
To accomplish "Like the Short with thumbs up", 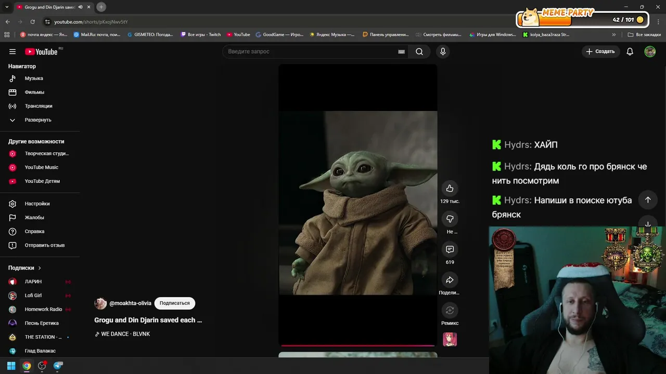I will point(450,189).
